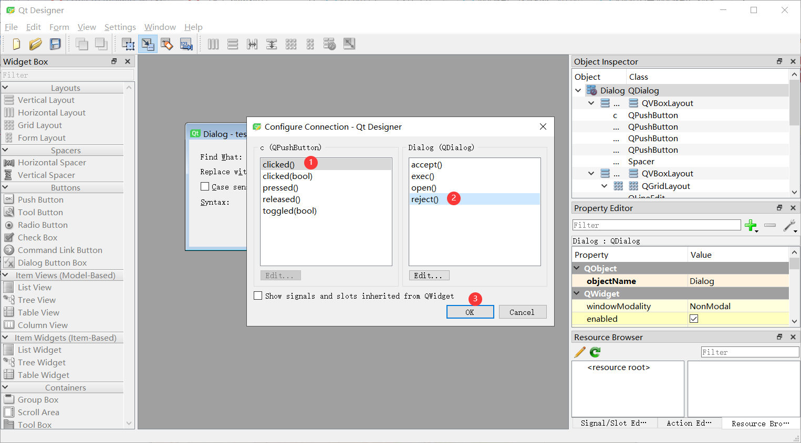Select the toggled(bool) signal
Viewport: 801px width, 443px height.
pos(326,210)
